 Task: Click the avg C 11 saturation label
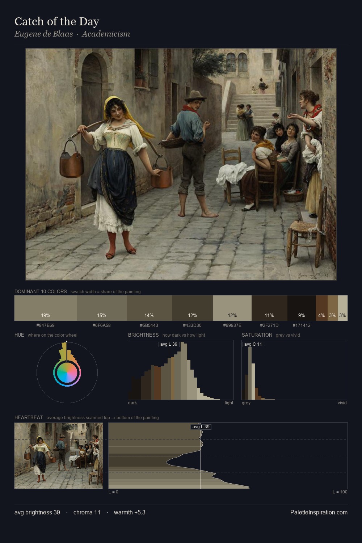coord(253,344)
